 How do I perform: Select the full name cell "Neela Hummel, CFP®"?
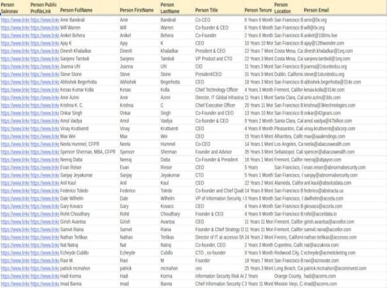click(80, 144)
